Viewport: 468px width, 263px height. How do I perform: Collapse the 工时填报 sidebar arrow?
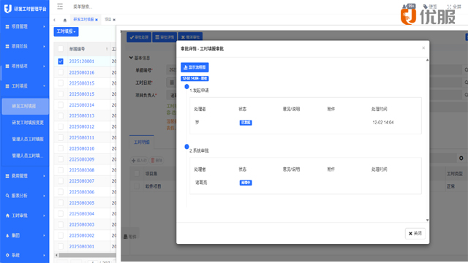pyautogui.click(x=44, y=86)
